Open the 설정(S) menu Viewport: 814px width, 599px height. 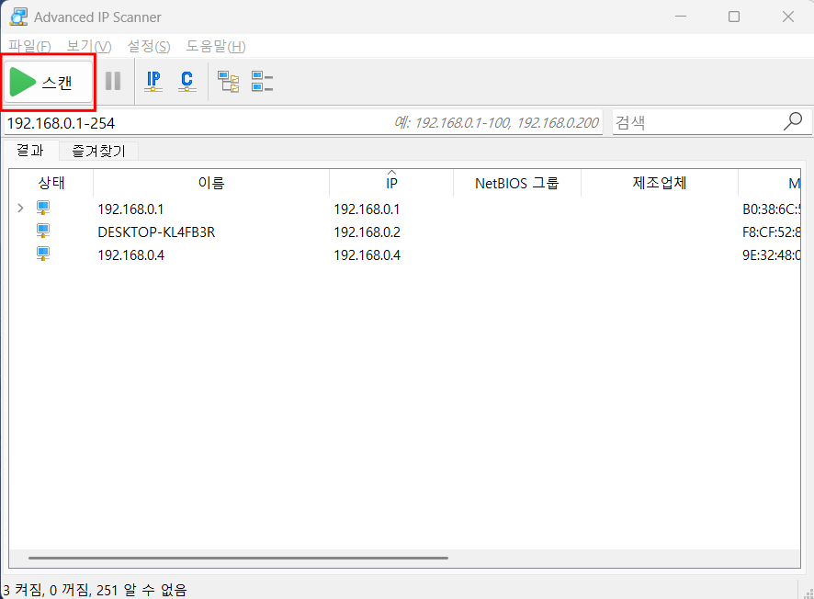(149, 46)
